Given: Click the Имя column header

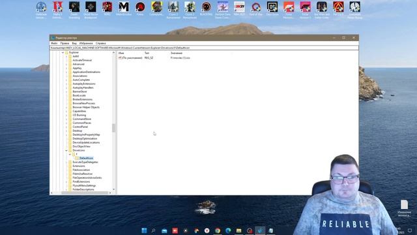Looking at the screenshot, I should [121, 53].
